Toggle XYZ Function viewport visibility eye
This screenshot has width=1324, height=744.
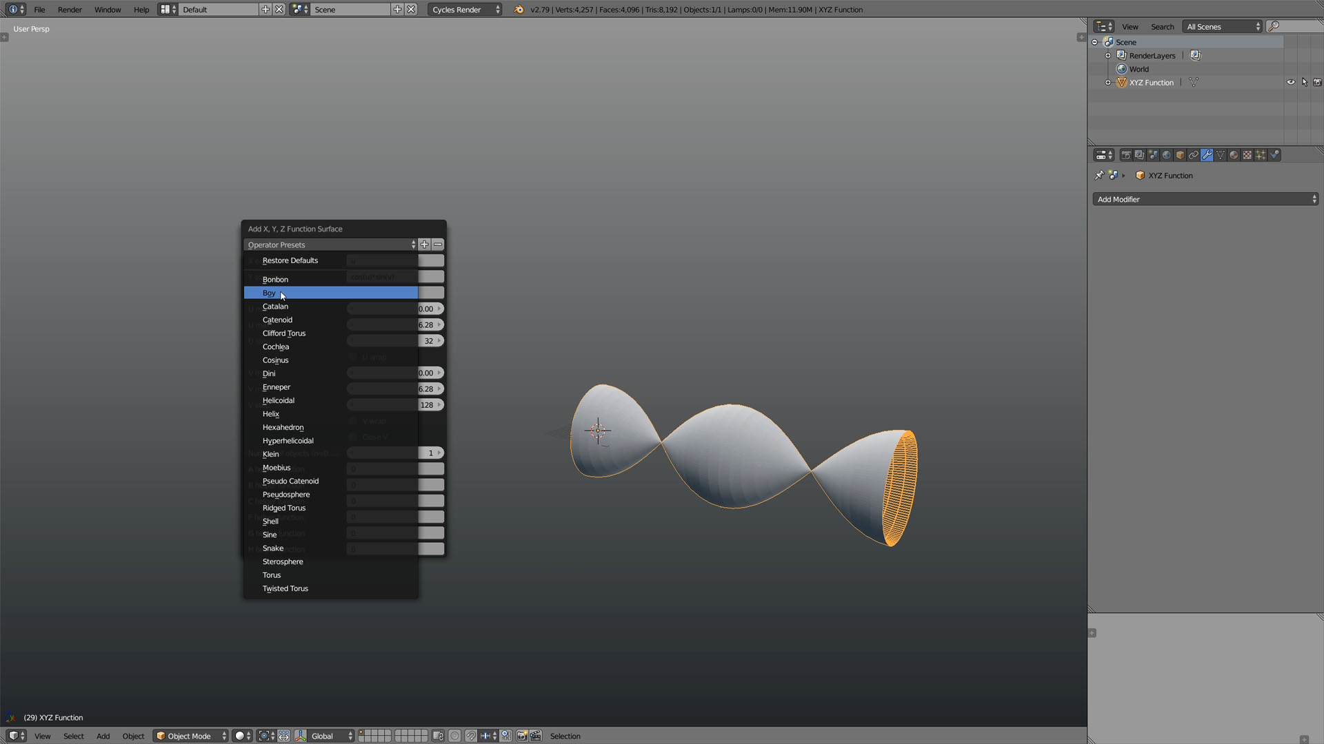1291,82
